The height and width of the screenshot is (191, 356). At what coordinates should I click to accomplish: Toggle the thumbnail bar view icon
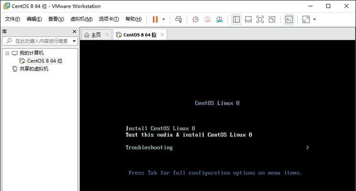[248, 19]
